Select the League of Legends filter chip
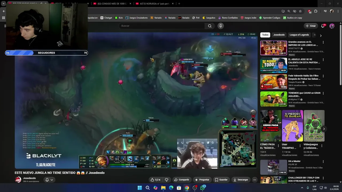 coord(299,35)
